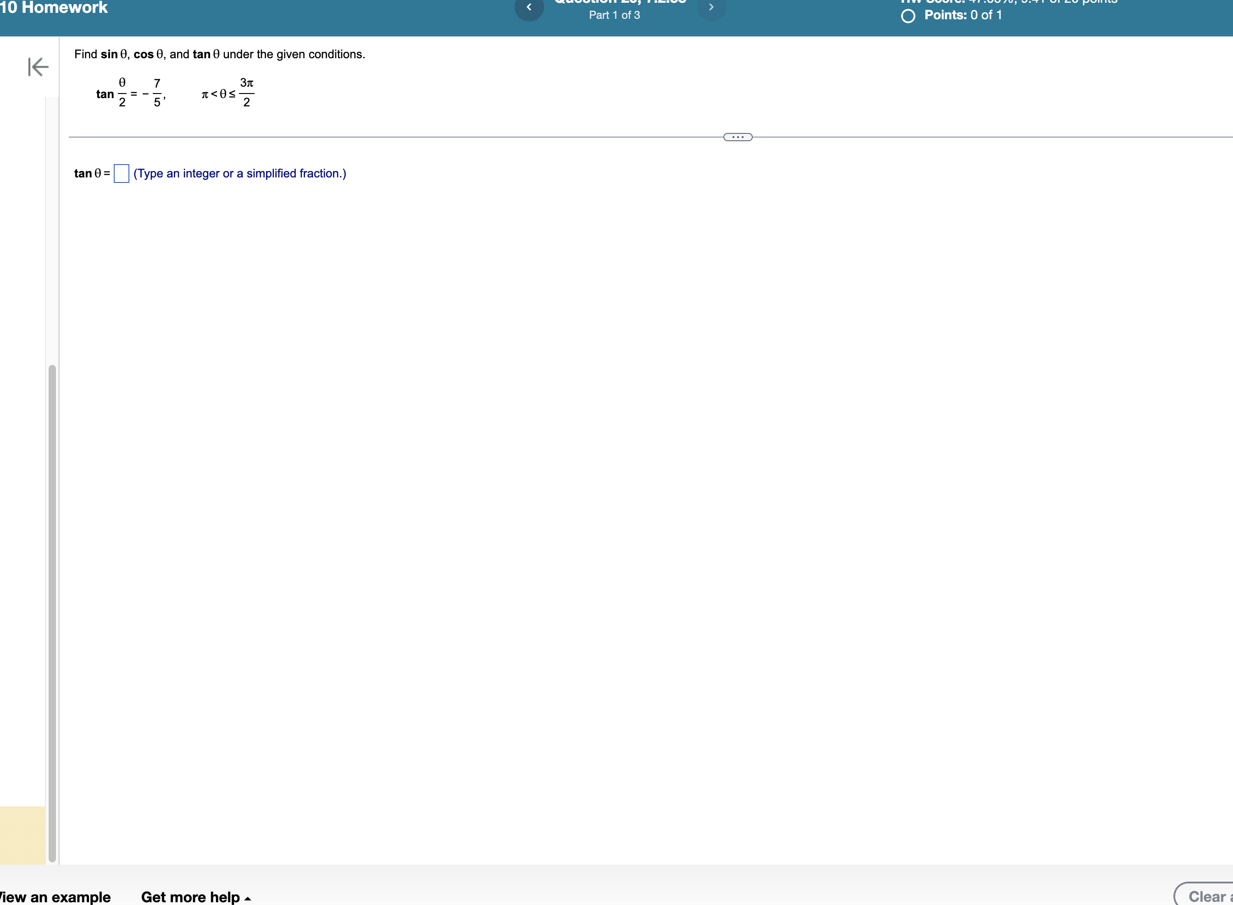Click the View an example link
Viewport: 1233px width, 905px height.
pos(55,897)
